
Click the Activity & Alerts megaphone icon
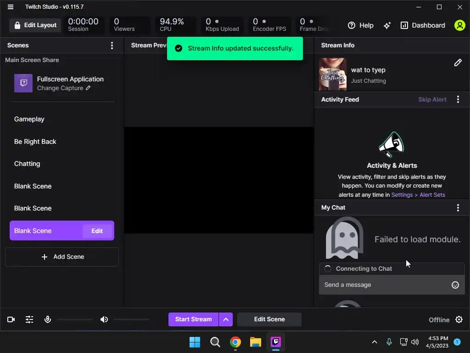392,145
